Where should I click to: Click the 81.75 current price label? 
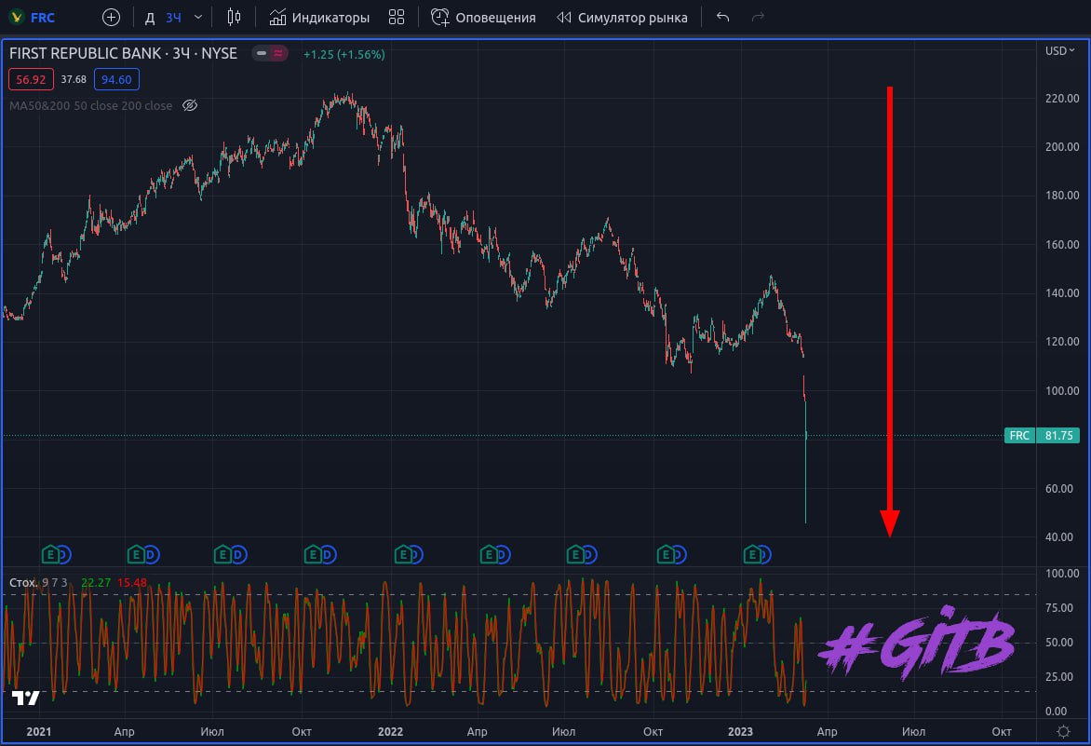pyautogui.click(x=1058, y=436)
